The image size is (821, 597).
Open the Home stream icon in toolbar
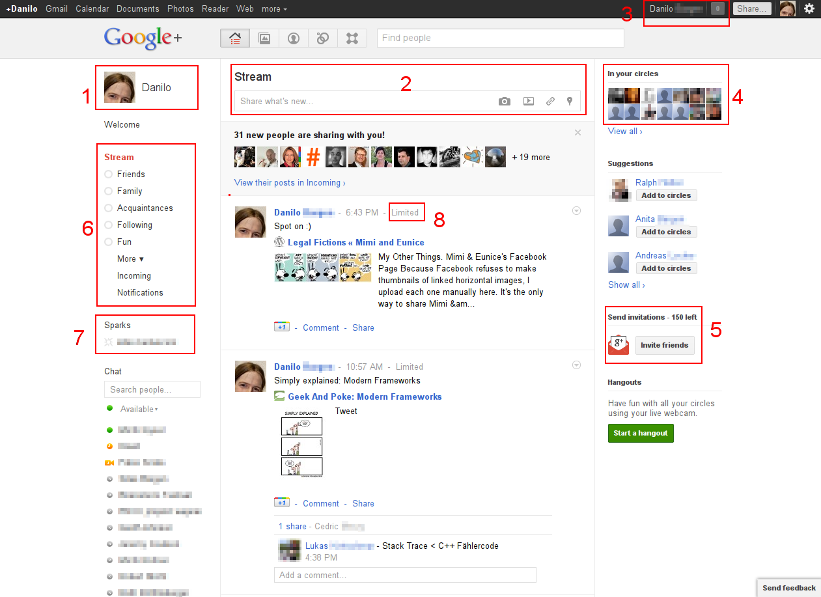click(235, 38)
